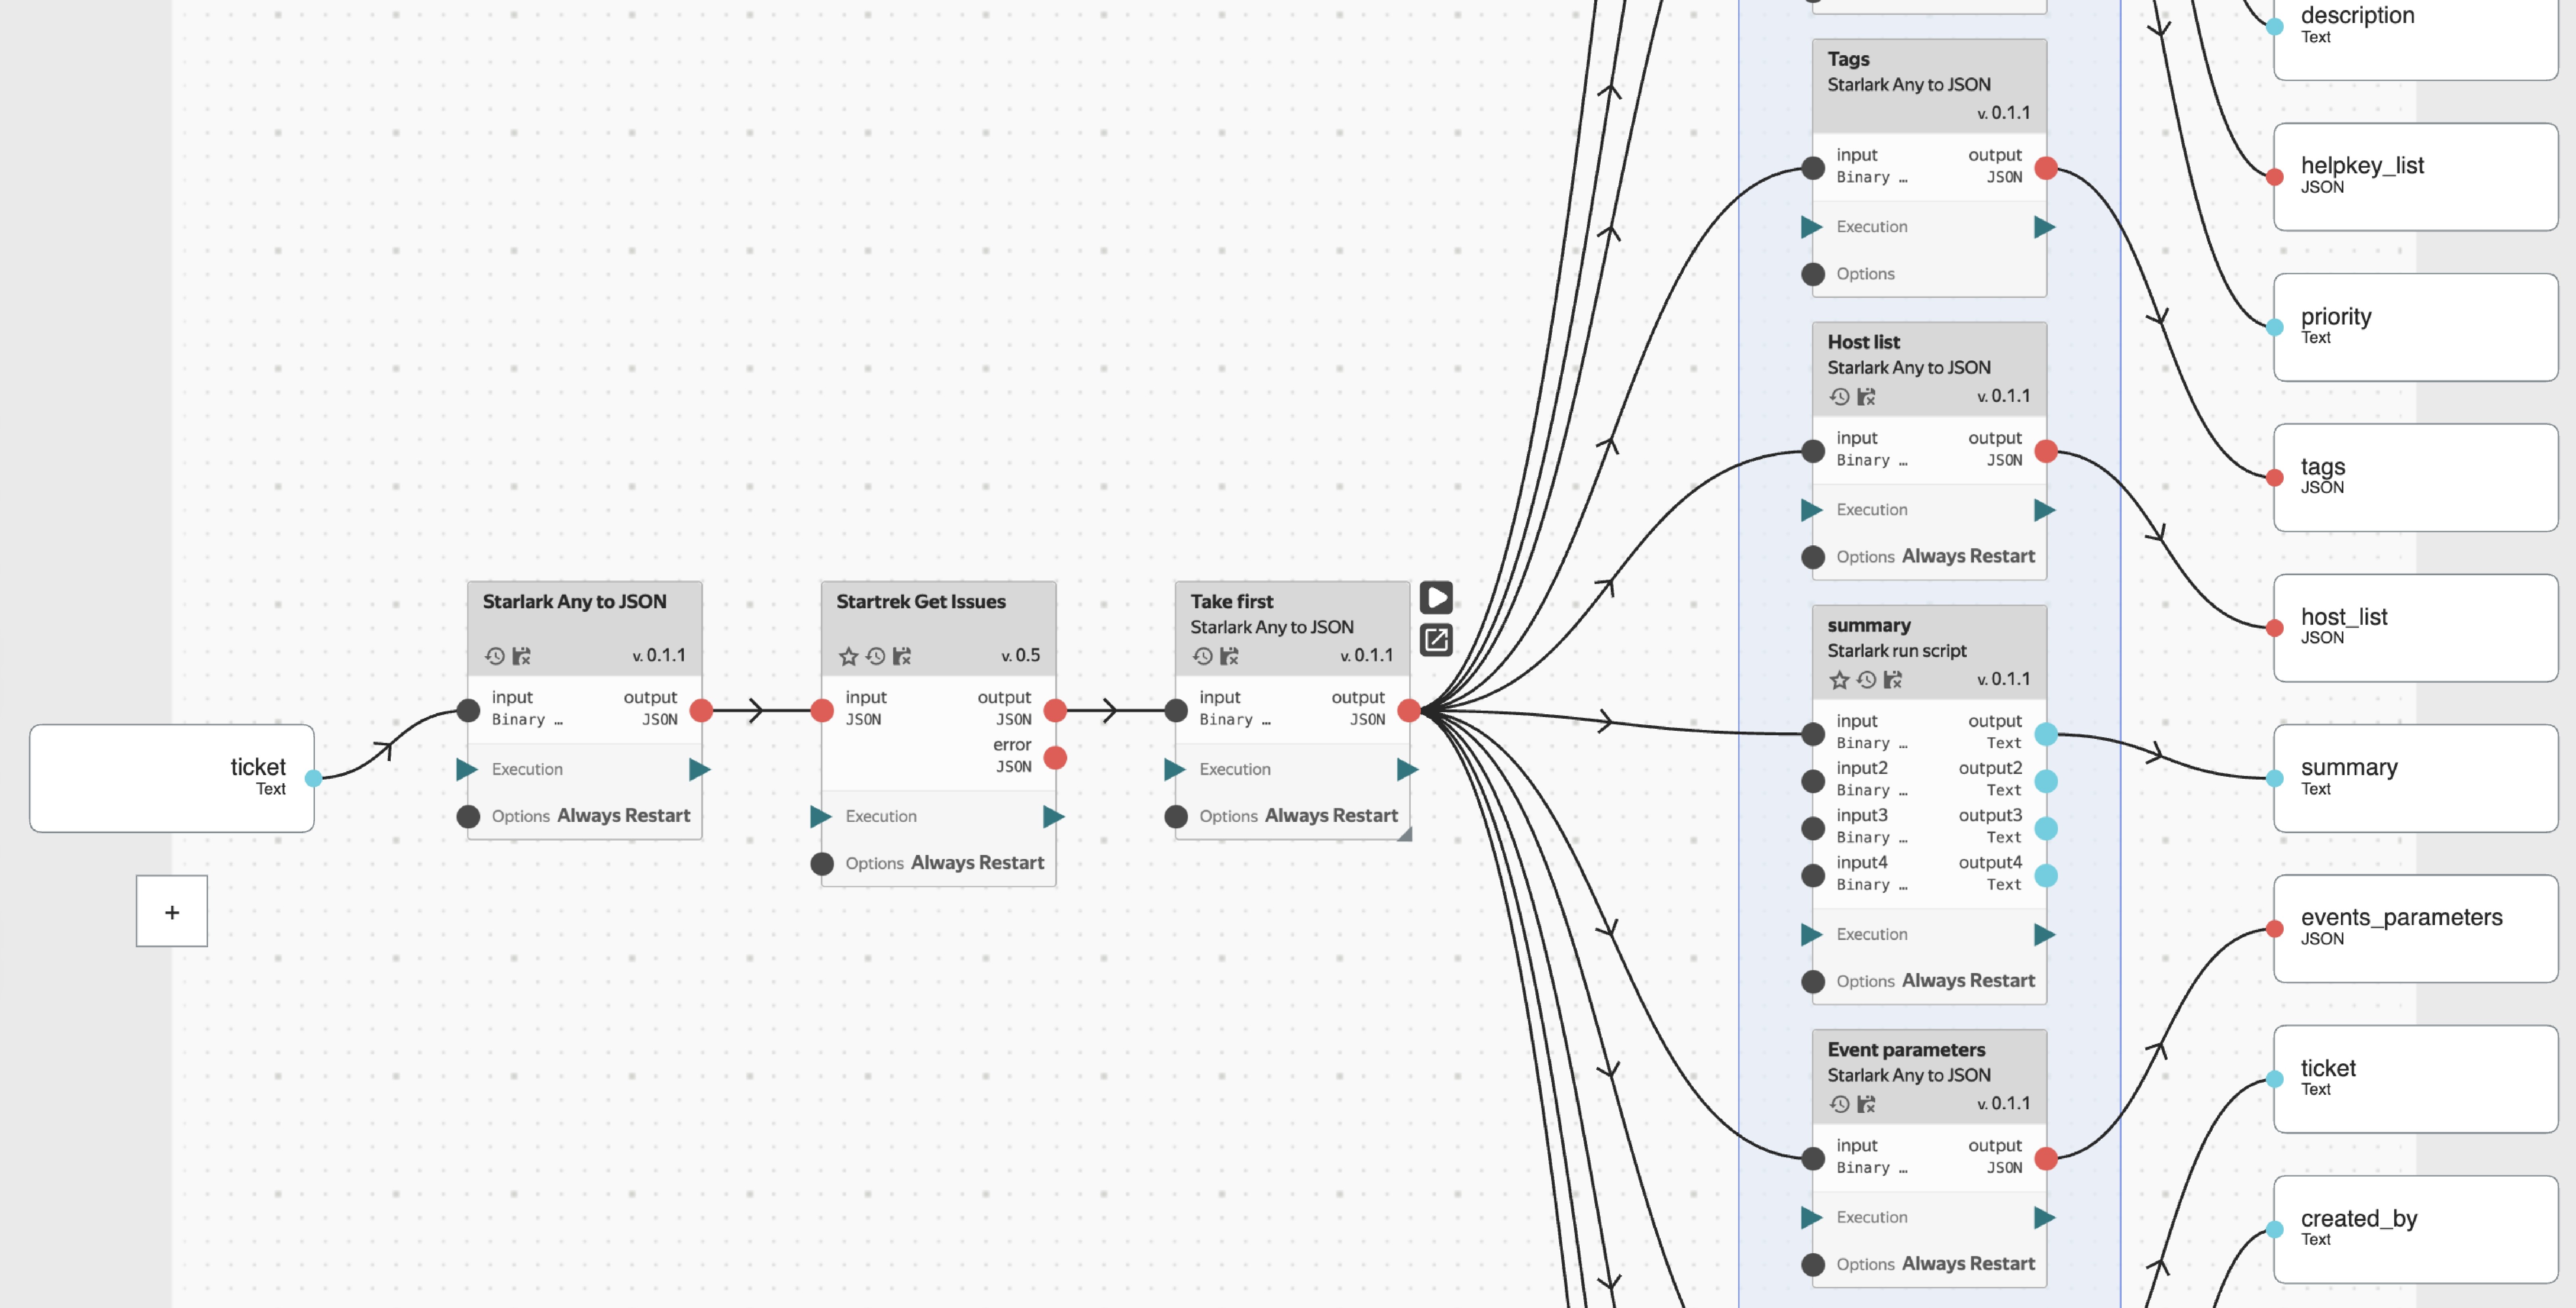Click the tags output block
The width and height of the screenshot is (2576, 1308).
tap(2415, 478)
